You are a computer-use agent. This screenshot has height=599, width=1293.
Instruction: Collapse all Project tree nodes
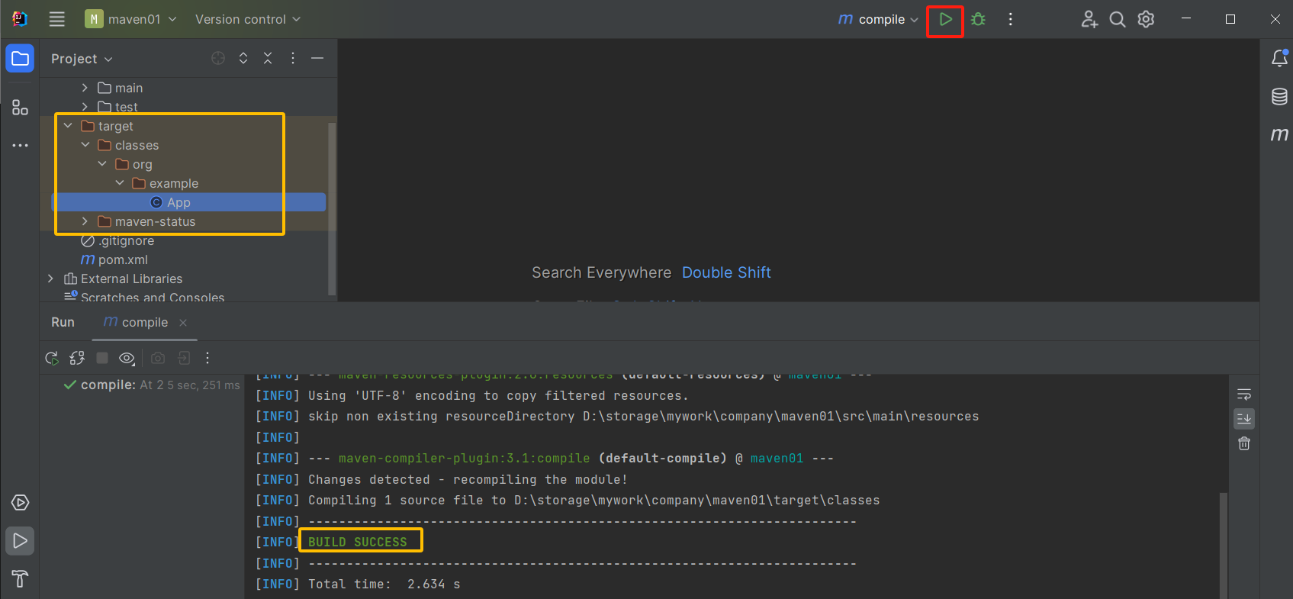pyautogui.click(x=268, y=58)
